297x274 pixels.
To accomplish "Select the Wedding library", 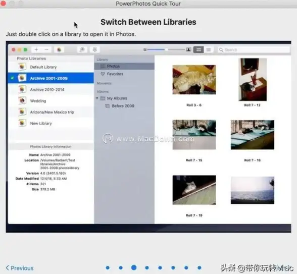I will pyautogui.click(x=51, y=101).
